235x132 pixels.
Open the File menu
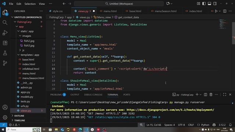coord(11,4)
